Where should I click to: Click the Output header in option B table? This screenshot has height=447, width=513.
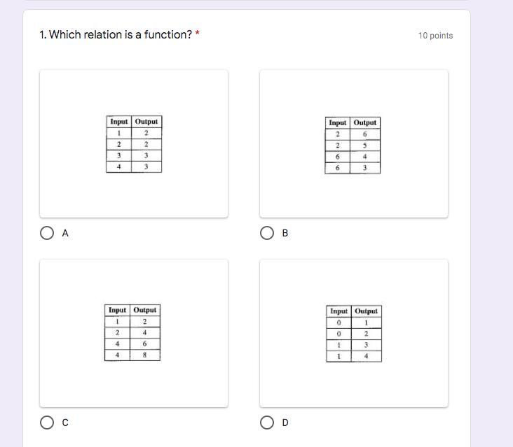[x=365, y=122]
